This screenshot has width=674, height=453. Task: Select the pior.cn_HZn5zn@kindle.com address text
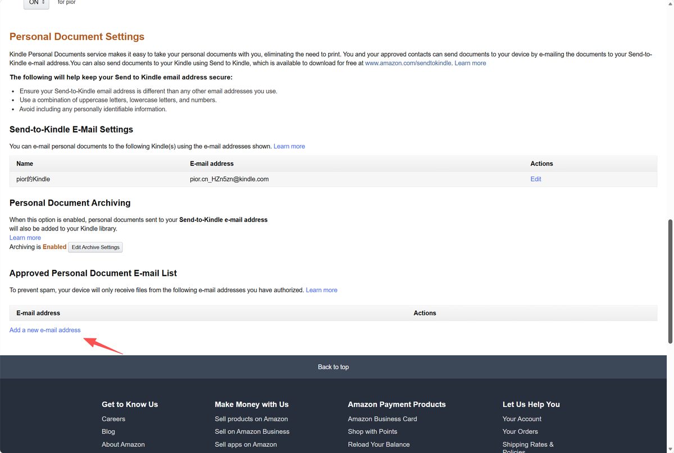(x=229, y=179)
